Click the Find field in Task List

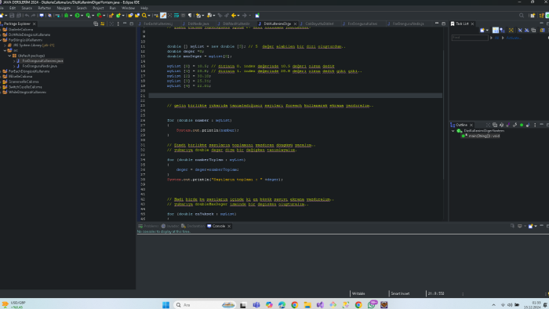(470, 38)
